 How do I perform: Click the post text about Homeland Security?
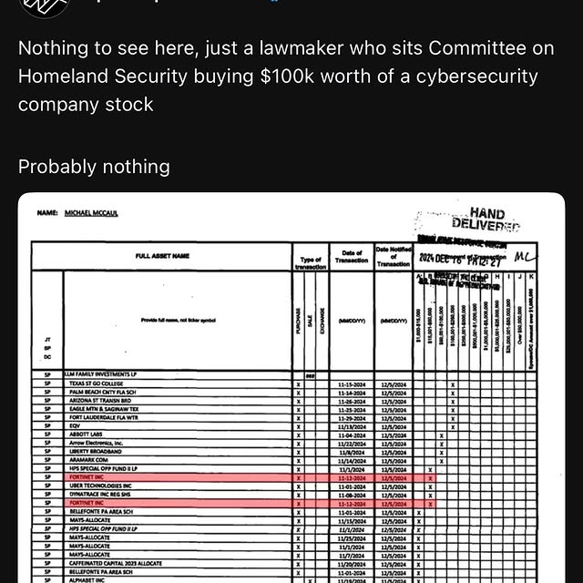[x=278, y=77]
